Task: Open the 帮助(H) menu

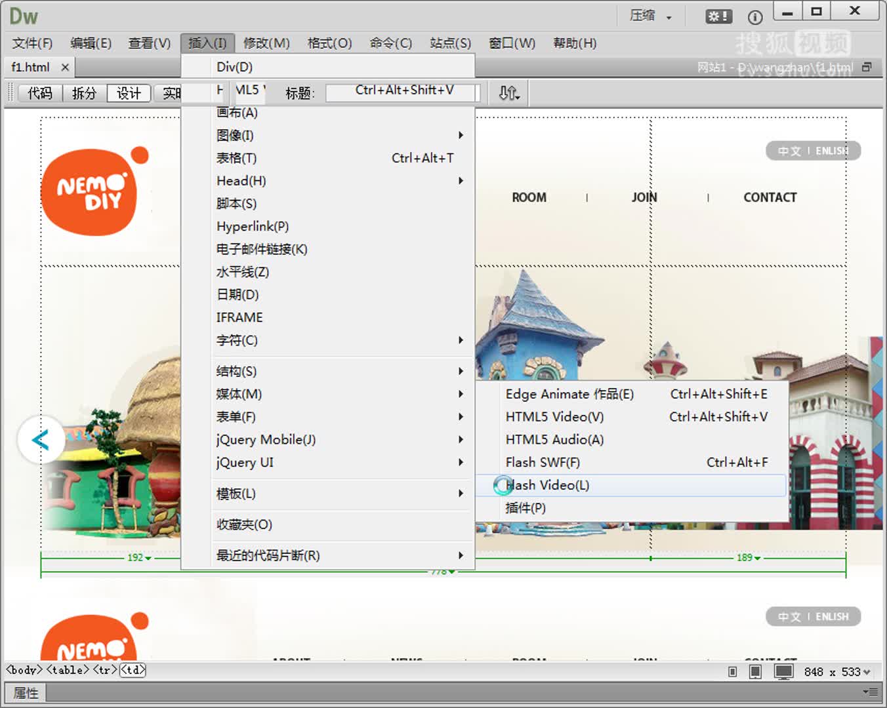Action: tap(575, 43)
